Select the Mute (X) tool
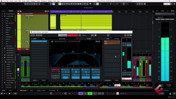The height and width of the screenshot is (99, 176). tap(74, 4)
